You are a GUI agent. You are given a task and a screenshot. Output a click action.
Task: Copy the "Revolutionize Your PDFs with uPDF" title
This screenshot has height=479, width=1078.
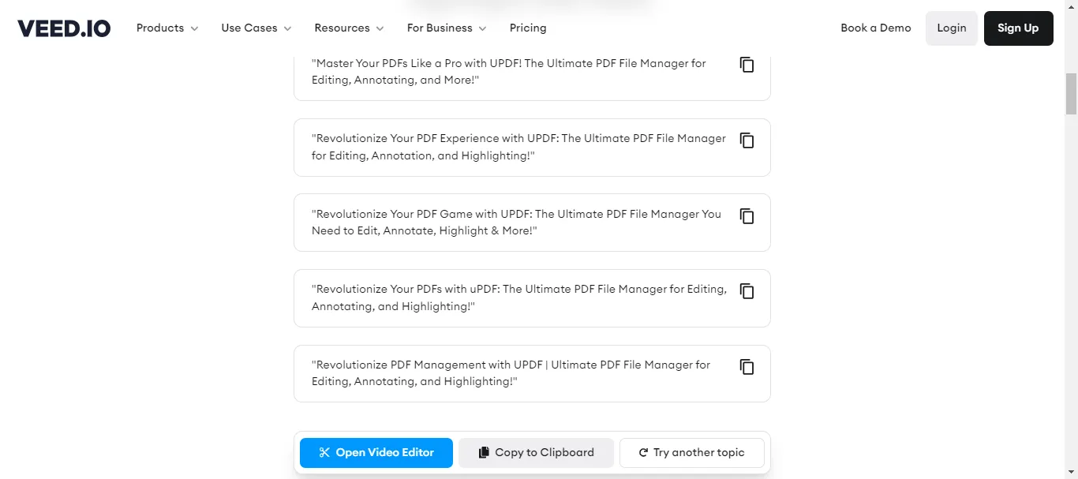(x=747, y=291)
